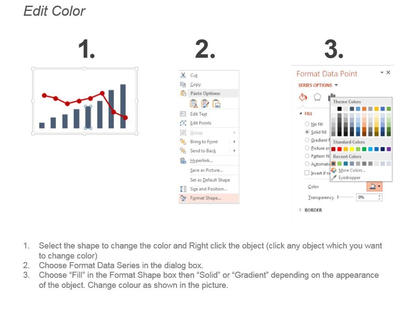Click Set as Default Shape entry
Viewport: 420px width, 315px height.
210,180
